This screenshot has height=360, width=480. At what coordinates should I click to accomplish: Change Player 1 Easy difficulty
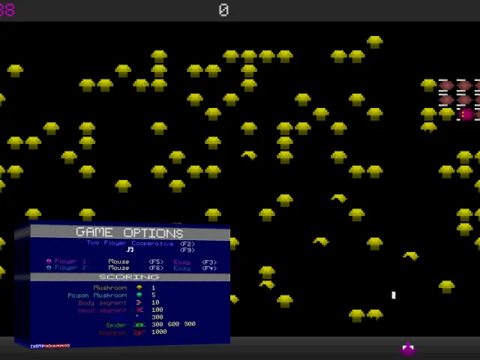point(181,262)
